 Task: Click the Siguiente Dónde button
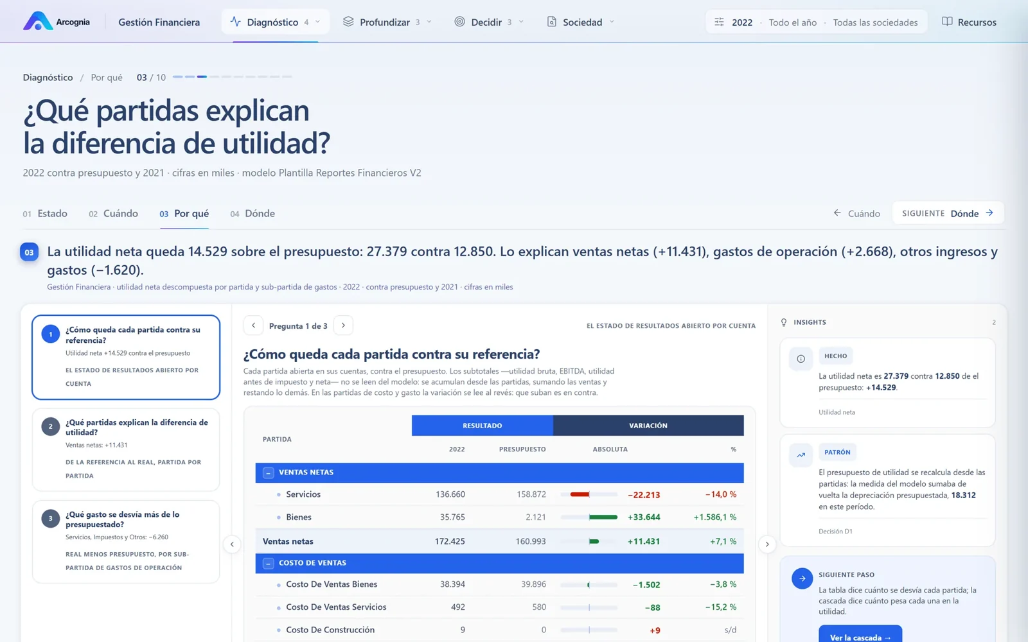point(948,213)
